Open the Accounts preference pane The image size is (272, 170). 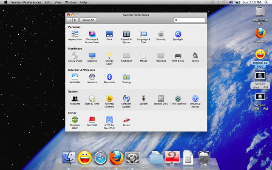pos(75,100)
